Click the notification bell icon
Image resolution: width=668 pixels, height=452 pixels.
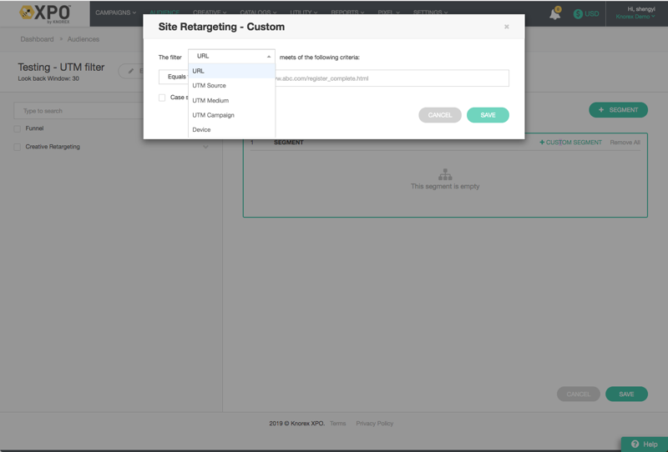click(x=554, y=13)
